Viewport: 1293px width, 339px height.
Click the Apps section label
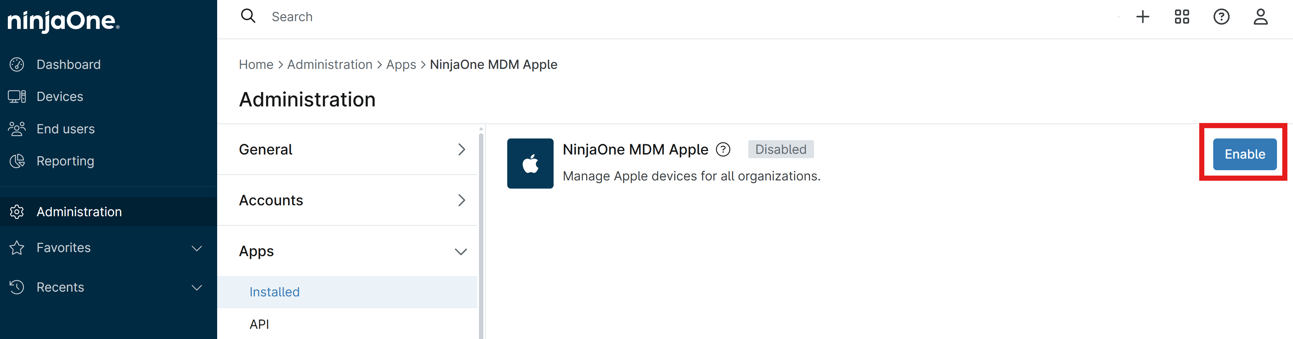pos(256,251)
